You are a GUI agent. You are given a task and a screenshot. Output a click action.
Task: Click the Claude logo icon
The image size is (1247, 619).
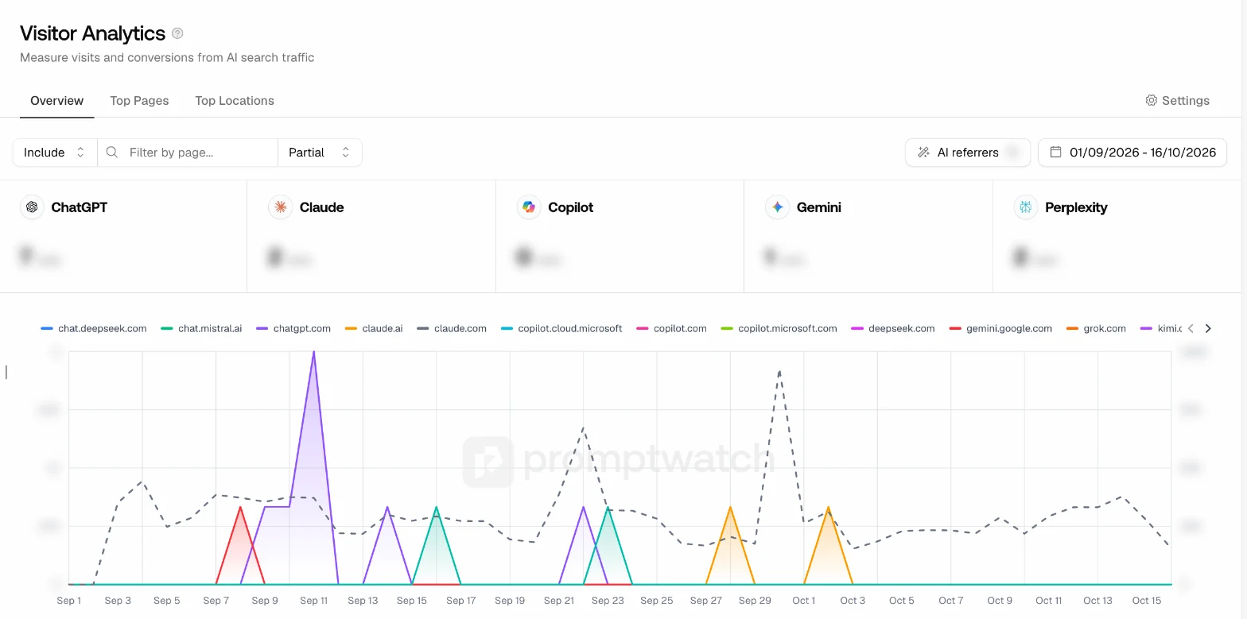pyautogui.click(x=280, y=207)
